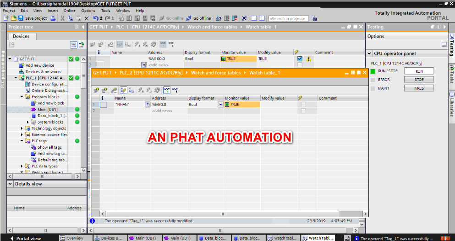This screenshot has height=241, width=455.
Task: Tick the modify checkbox in the NHAN row
Action: 303,105
